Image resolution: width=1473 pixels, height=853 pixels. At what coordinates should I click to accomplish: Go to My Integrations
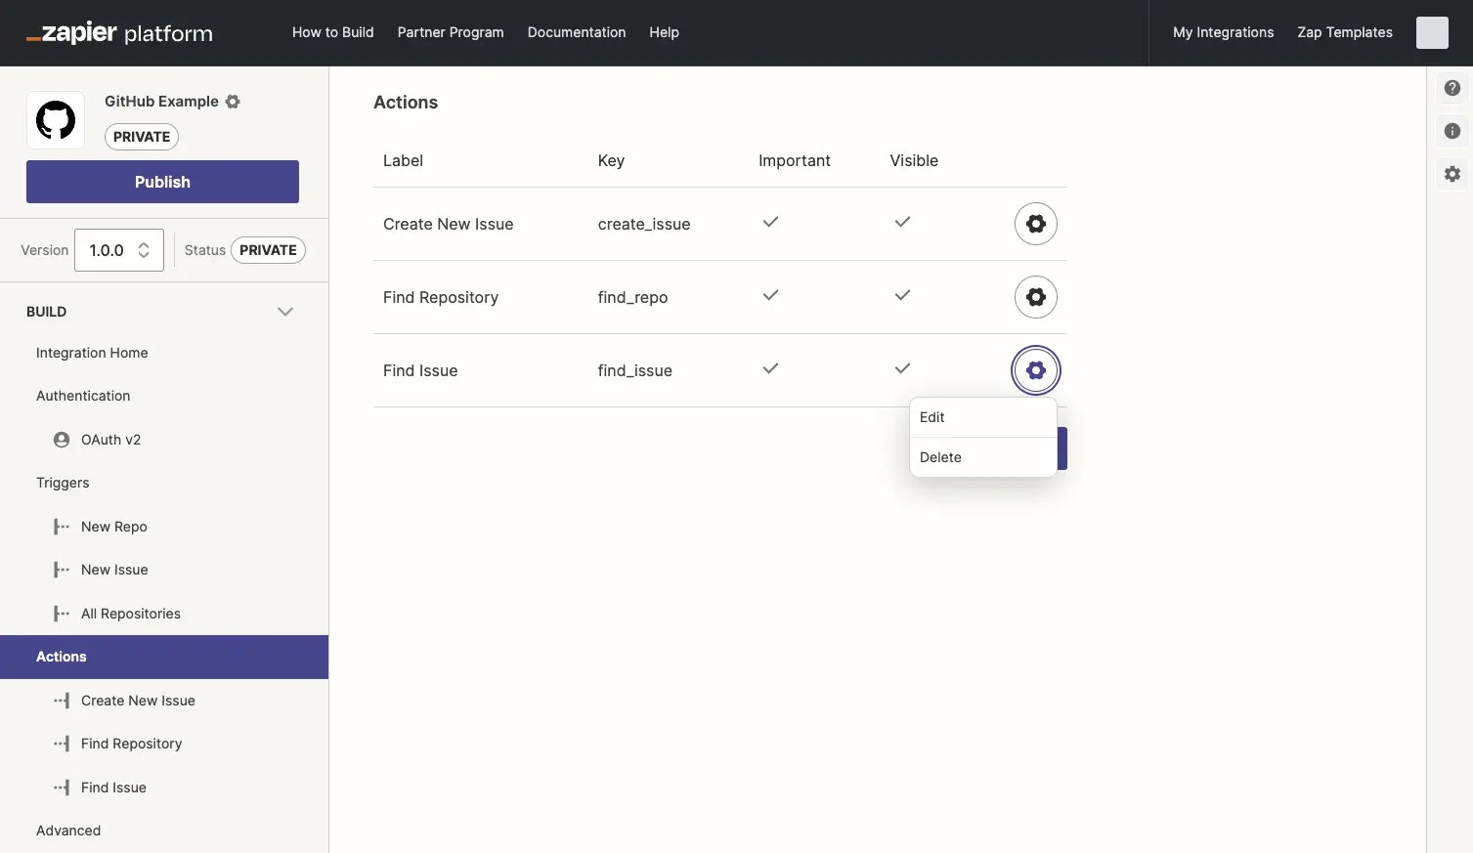pyautogui.click(x=1223, y=32)
